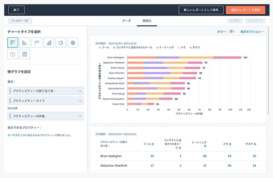Click Sebastian Moeferdt's コール value 17
The width and height of the screenshot is (273, 178).
pyautogui.click(x=152, y=166)
